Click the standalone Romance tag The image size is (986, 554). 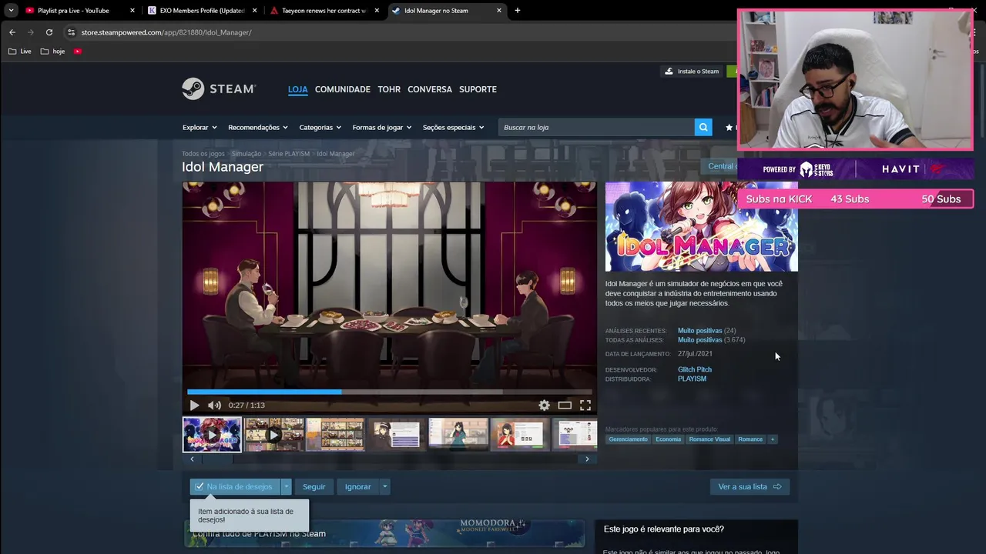point(750,439)
